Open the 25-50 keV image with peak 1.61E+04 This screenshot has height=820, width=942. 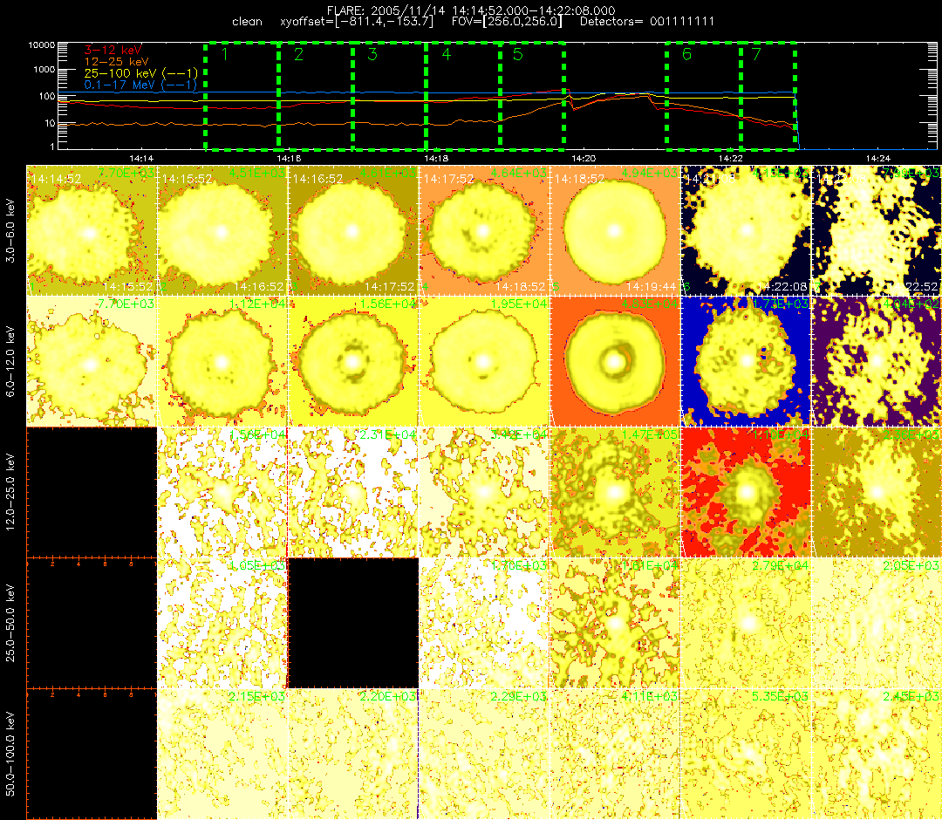[x=615, y=624]
